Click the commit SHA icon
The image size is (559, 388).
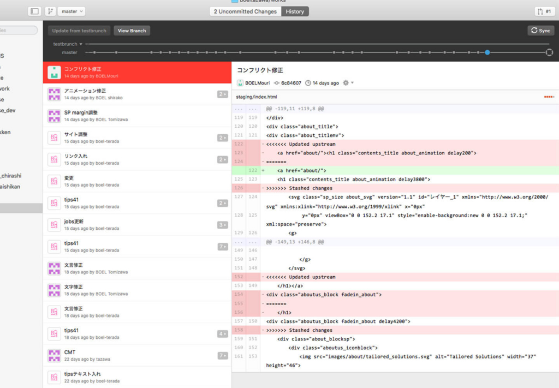pos(277,83)
